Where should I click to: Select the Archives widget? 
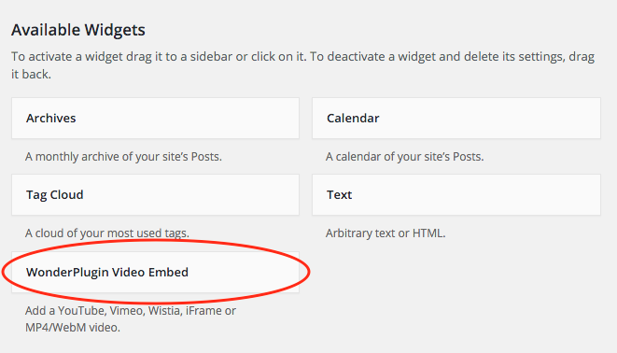coord(155,118)
